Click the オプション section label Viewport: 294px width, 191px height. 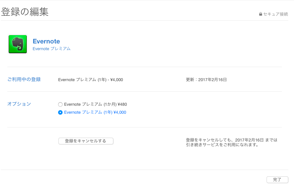pyautogui.click(x=19, y=104)
